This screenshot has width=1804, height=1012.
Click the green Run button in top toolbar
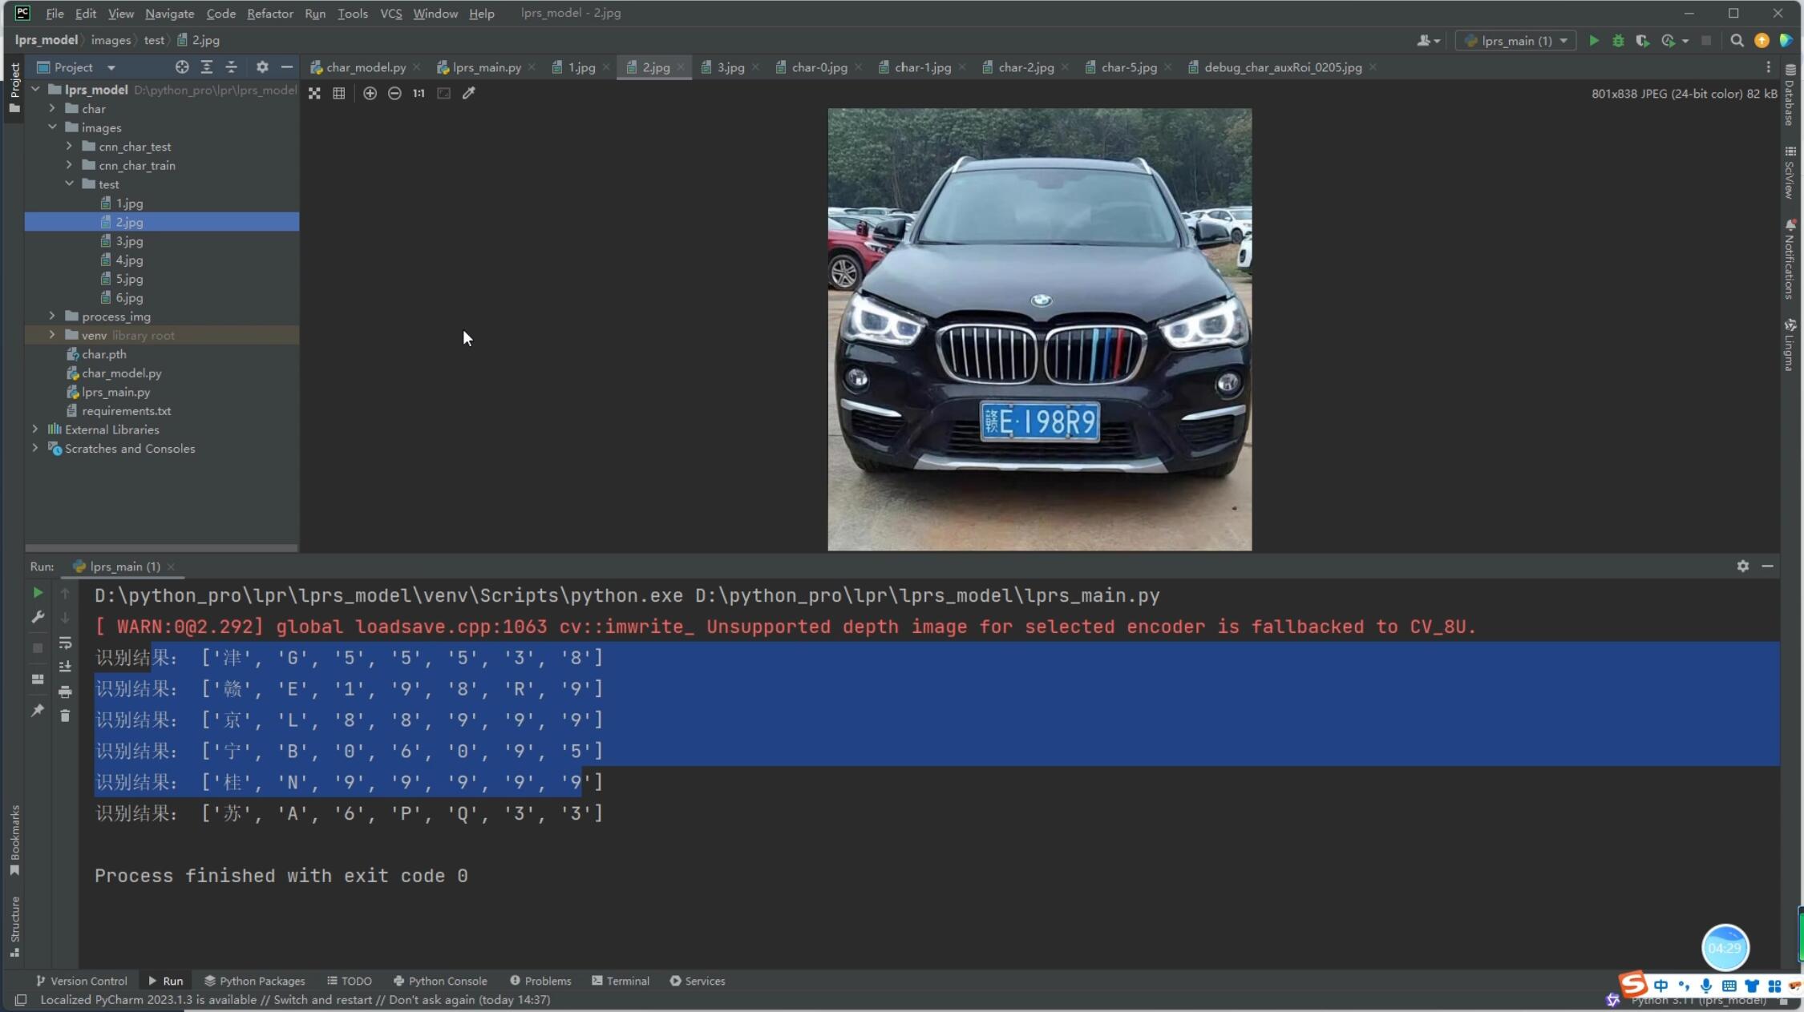tap(1594, 41)
